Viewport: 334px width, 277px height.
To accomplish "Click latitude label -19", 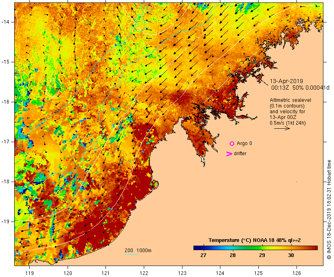I will point(5,222).
